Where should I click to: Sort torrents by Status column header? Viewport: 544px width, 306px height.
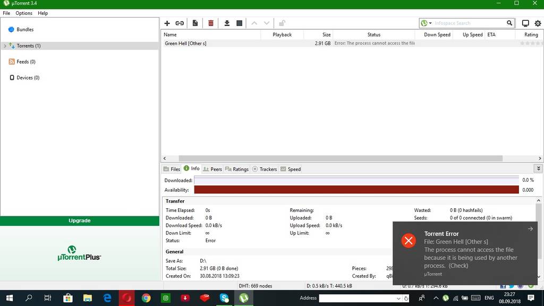(x=373, y=35)
